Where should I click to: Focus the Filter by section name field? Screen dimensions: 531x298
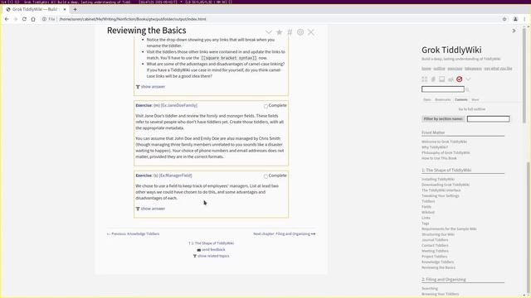(x=489, y=119)
